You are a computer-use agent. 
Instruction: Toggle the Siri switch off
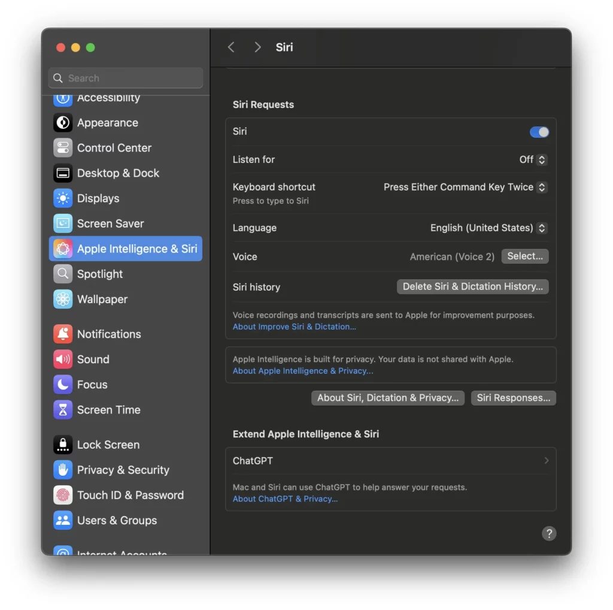[539, 132]
